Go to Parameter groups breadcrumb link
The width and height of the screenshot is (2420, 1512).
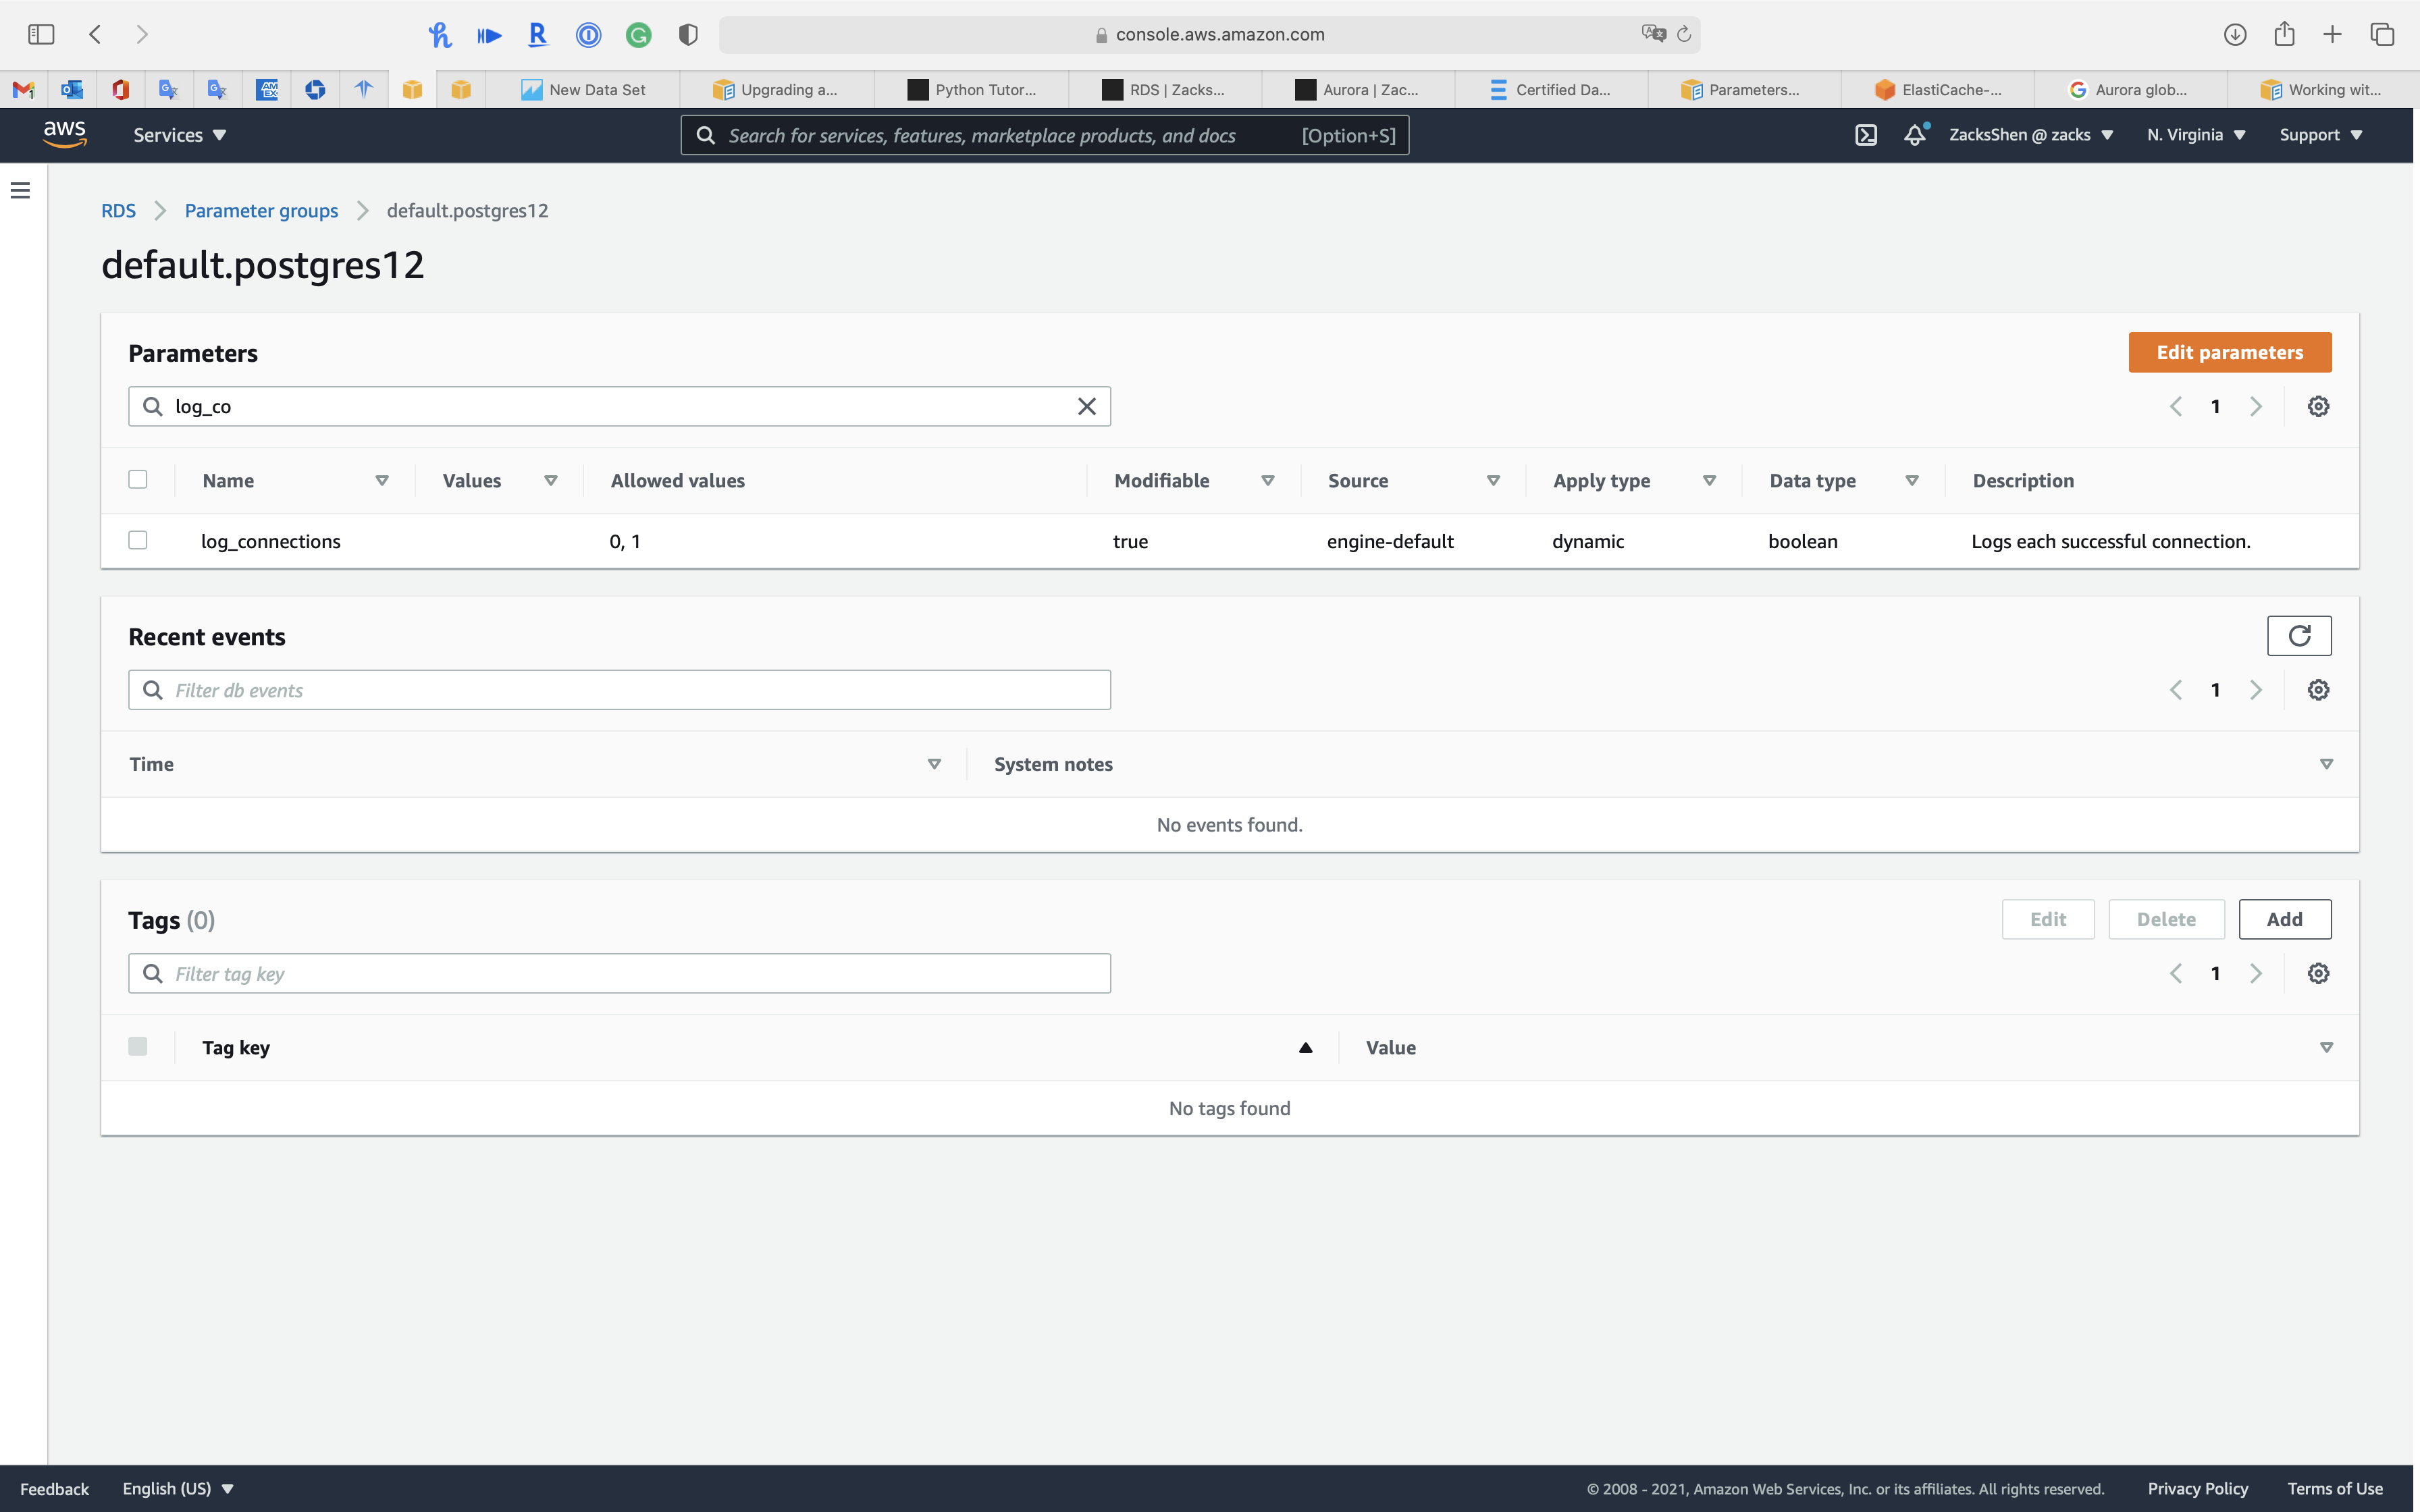coord(261,211)
